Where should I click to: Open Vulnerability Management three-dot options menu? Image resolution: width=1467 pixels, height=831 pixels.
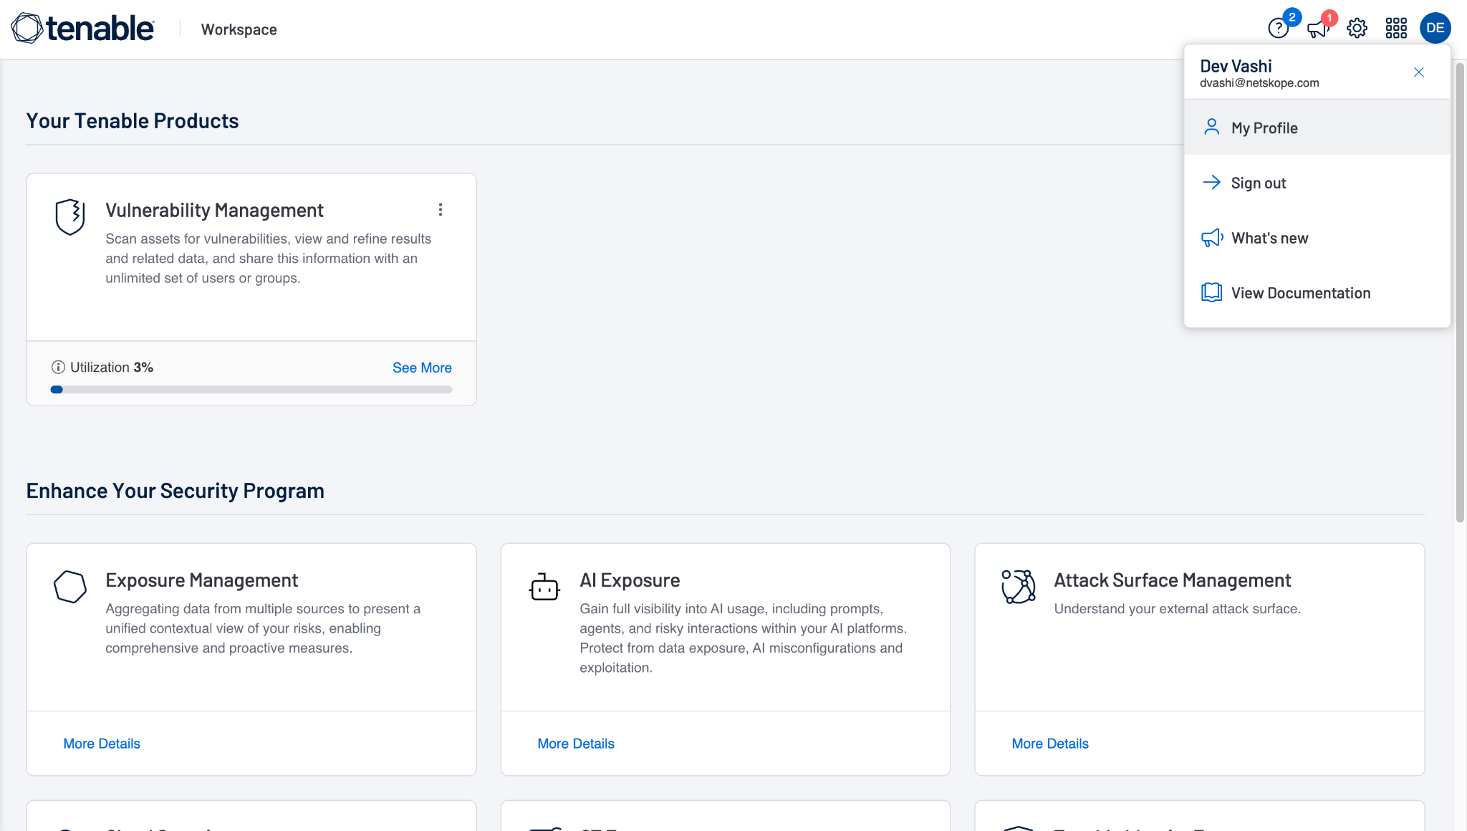point(441,209)
